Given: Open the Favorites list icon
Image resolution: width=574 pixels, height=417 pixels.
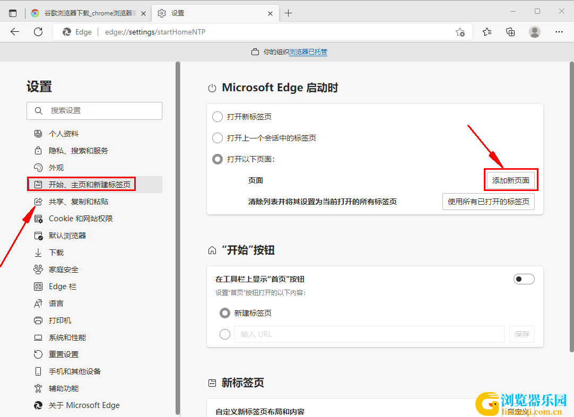Looking at the screenshot, I should [487, 32].
